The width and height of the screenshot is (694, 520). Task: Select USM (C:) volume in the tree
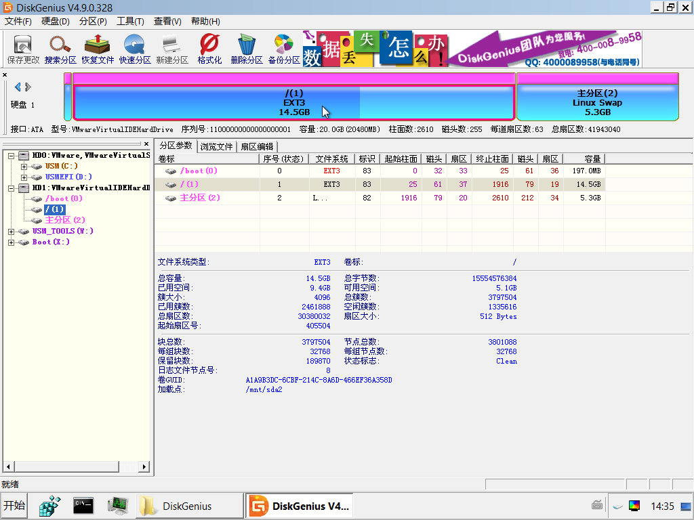pos(61,166)
